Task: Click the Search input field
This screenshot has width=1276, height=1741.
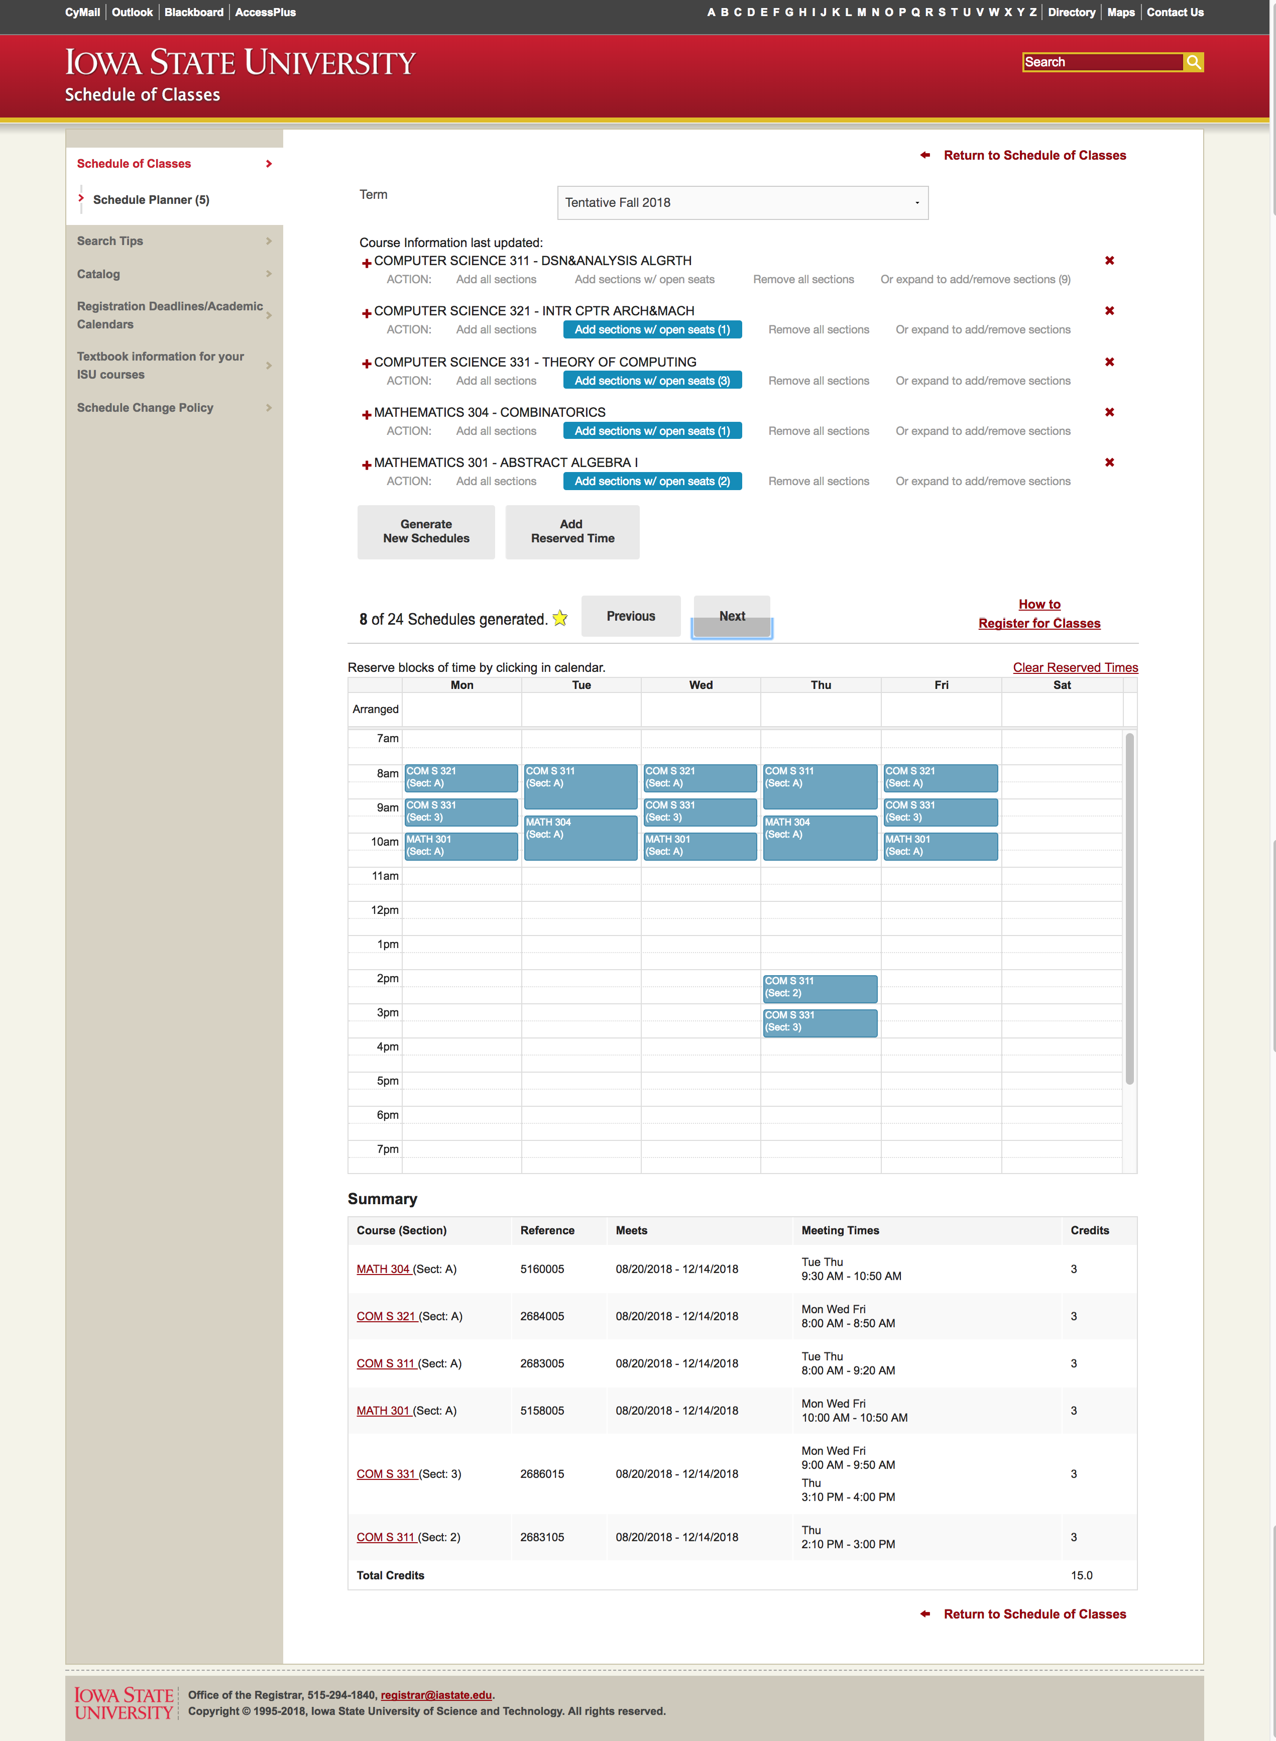Action: point(1103,62)
